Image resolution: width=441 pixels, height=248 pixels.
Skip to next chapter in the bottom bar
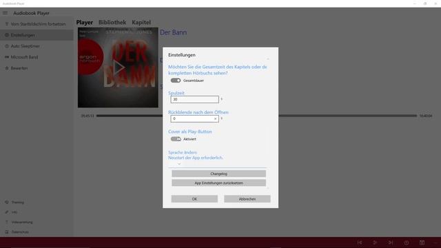391,242
